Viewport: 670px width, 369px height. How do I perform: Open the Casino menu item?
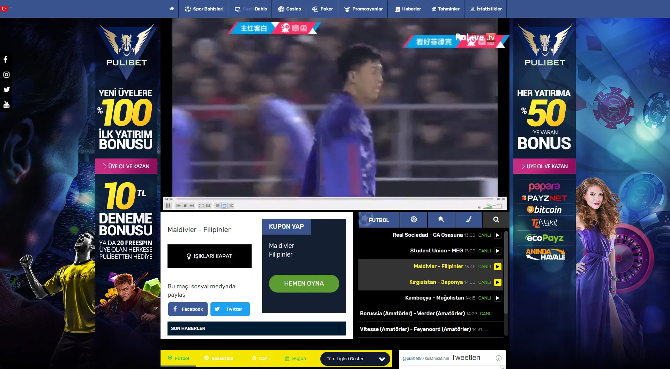click(290, 9)
